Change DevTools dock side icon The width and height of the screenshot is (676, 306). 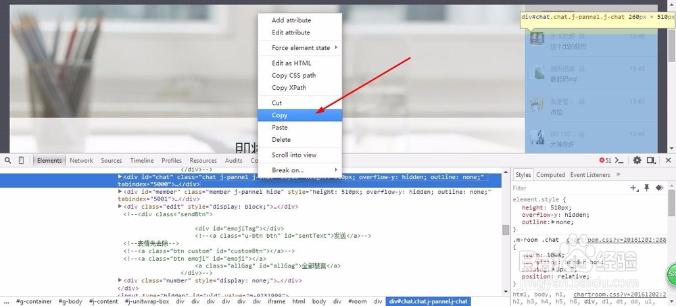(651, 160)
